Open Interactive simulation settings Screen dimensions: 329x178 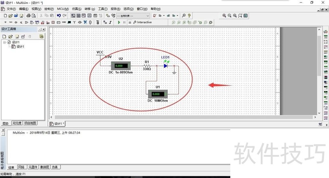point(142,22)
